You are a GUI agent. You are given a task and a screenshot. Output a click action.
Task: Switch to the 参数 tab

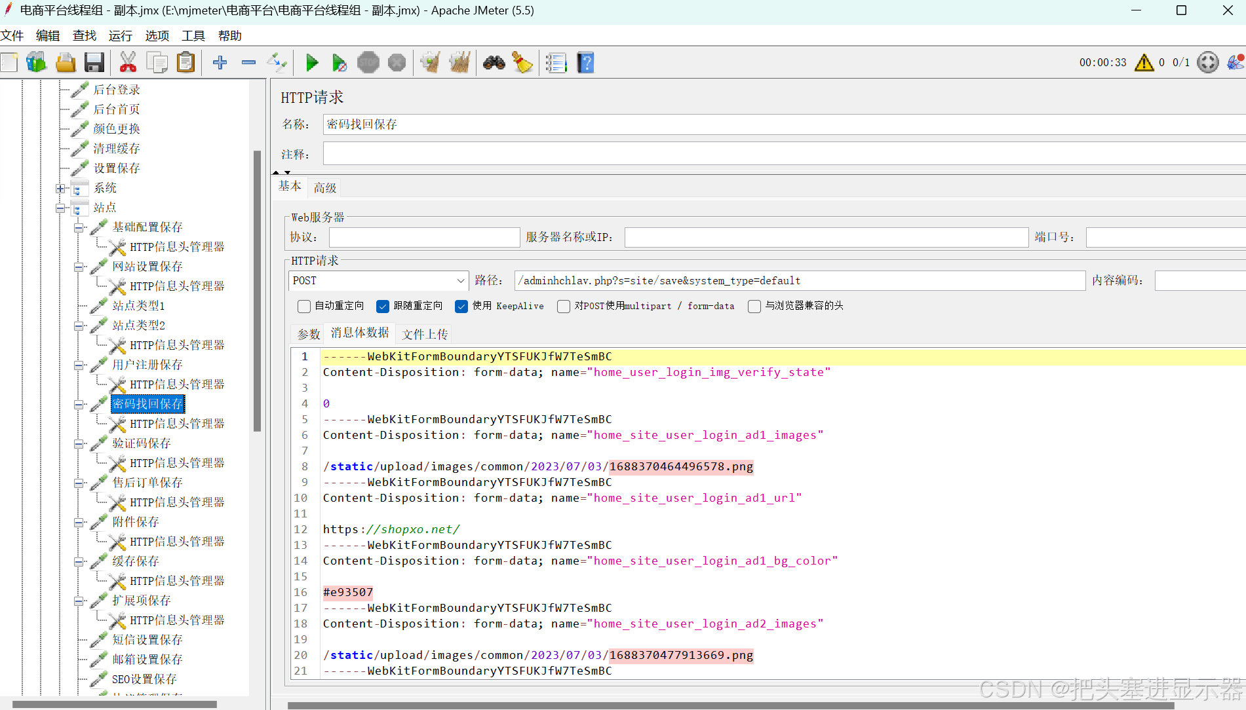[x=309, y=334]
